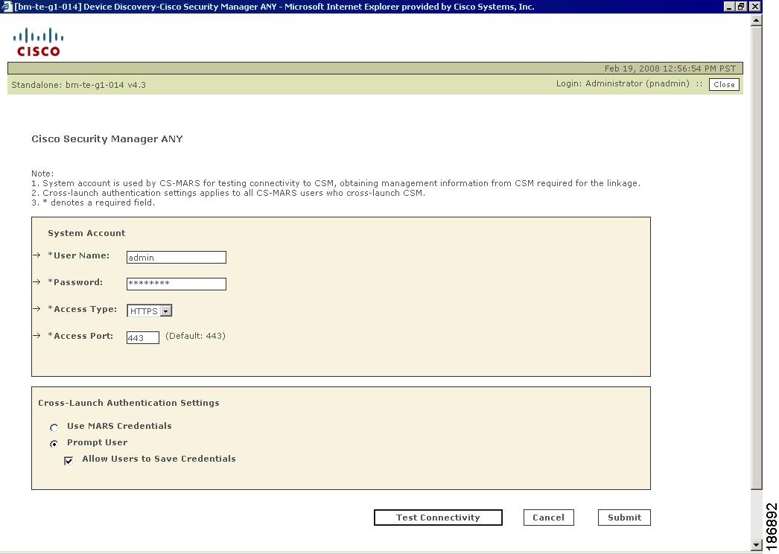Image resolution: width=779 pixels, height=554 pixels.
Task: Click the vertical scrollbar thumb
Action: coord(756,258)
